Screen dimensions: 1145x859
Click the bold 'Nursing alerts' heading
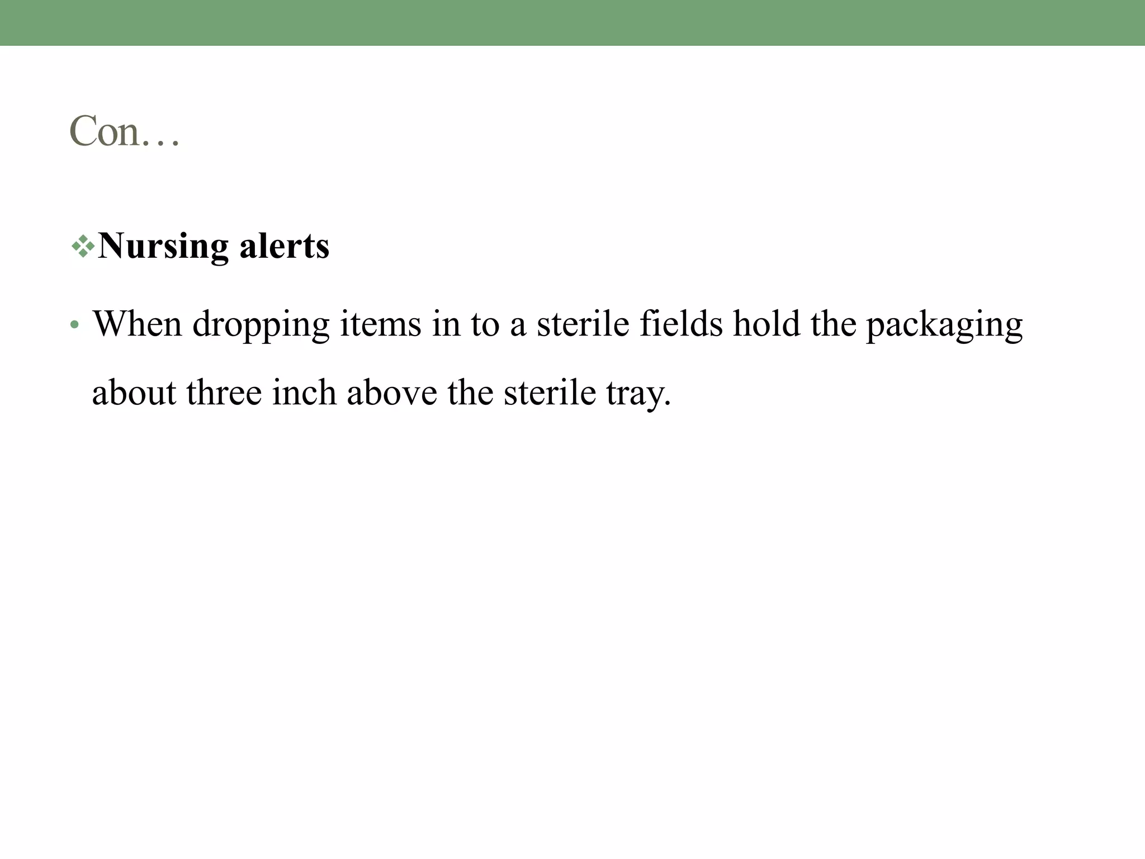pos(214,246)
